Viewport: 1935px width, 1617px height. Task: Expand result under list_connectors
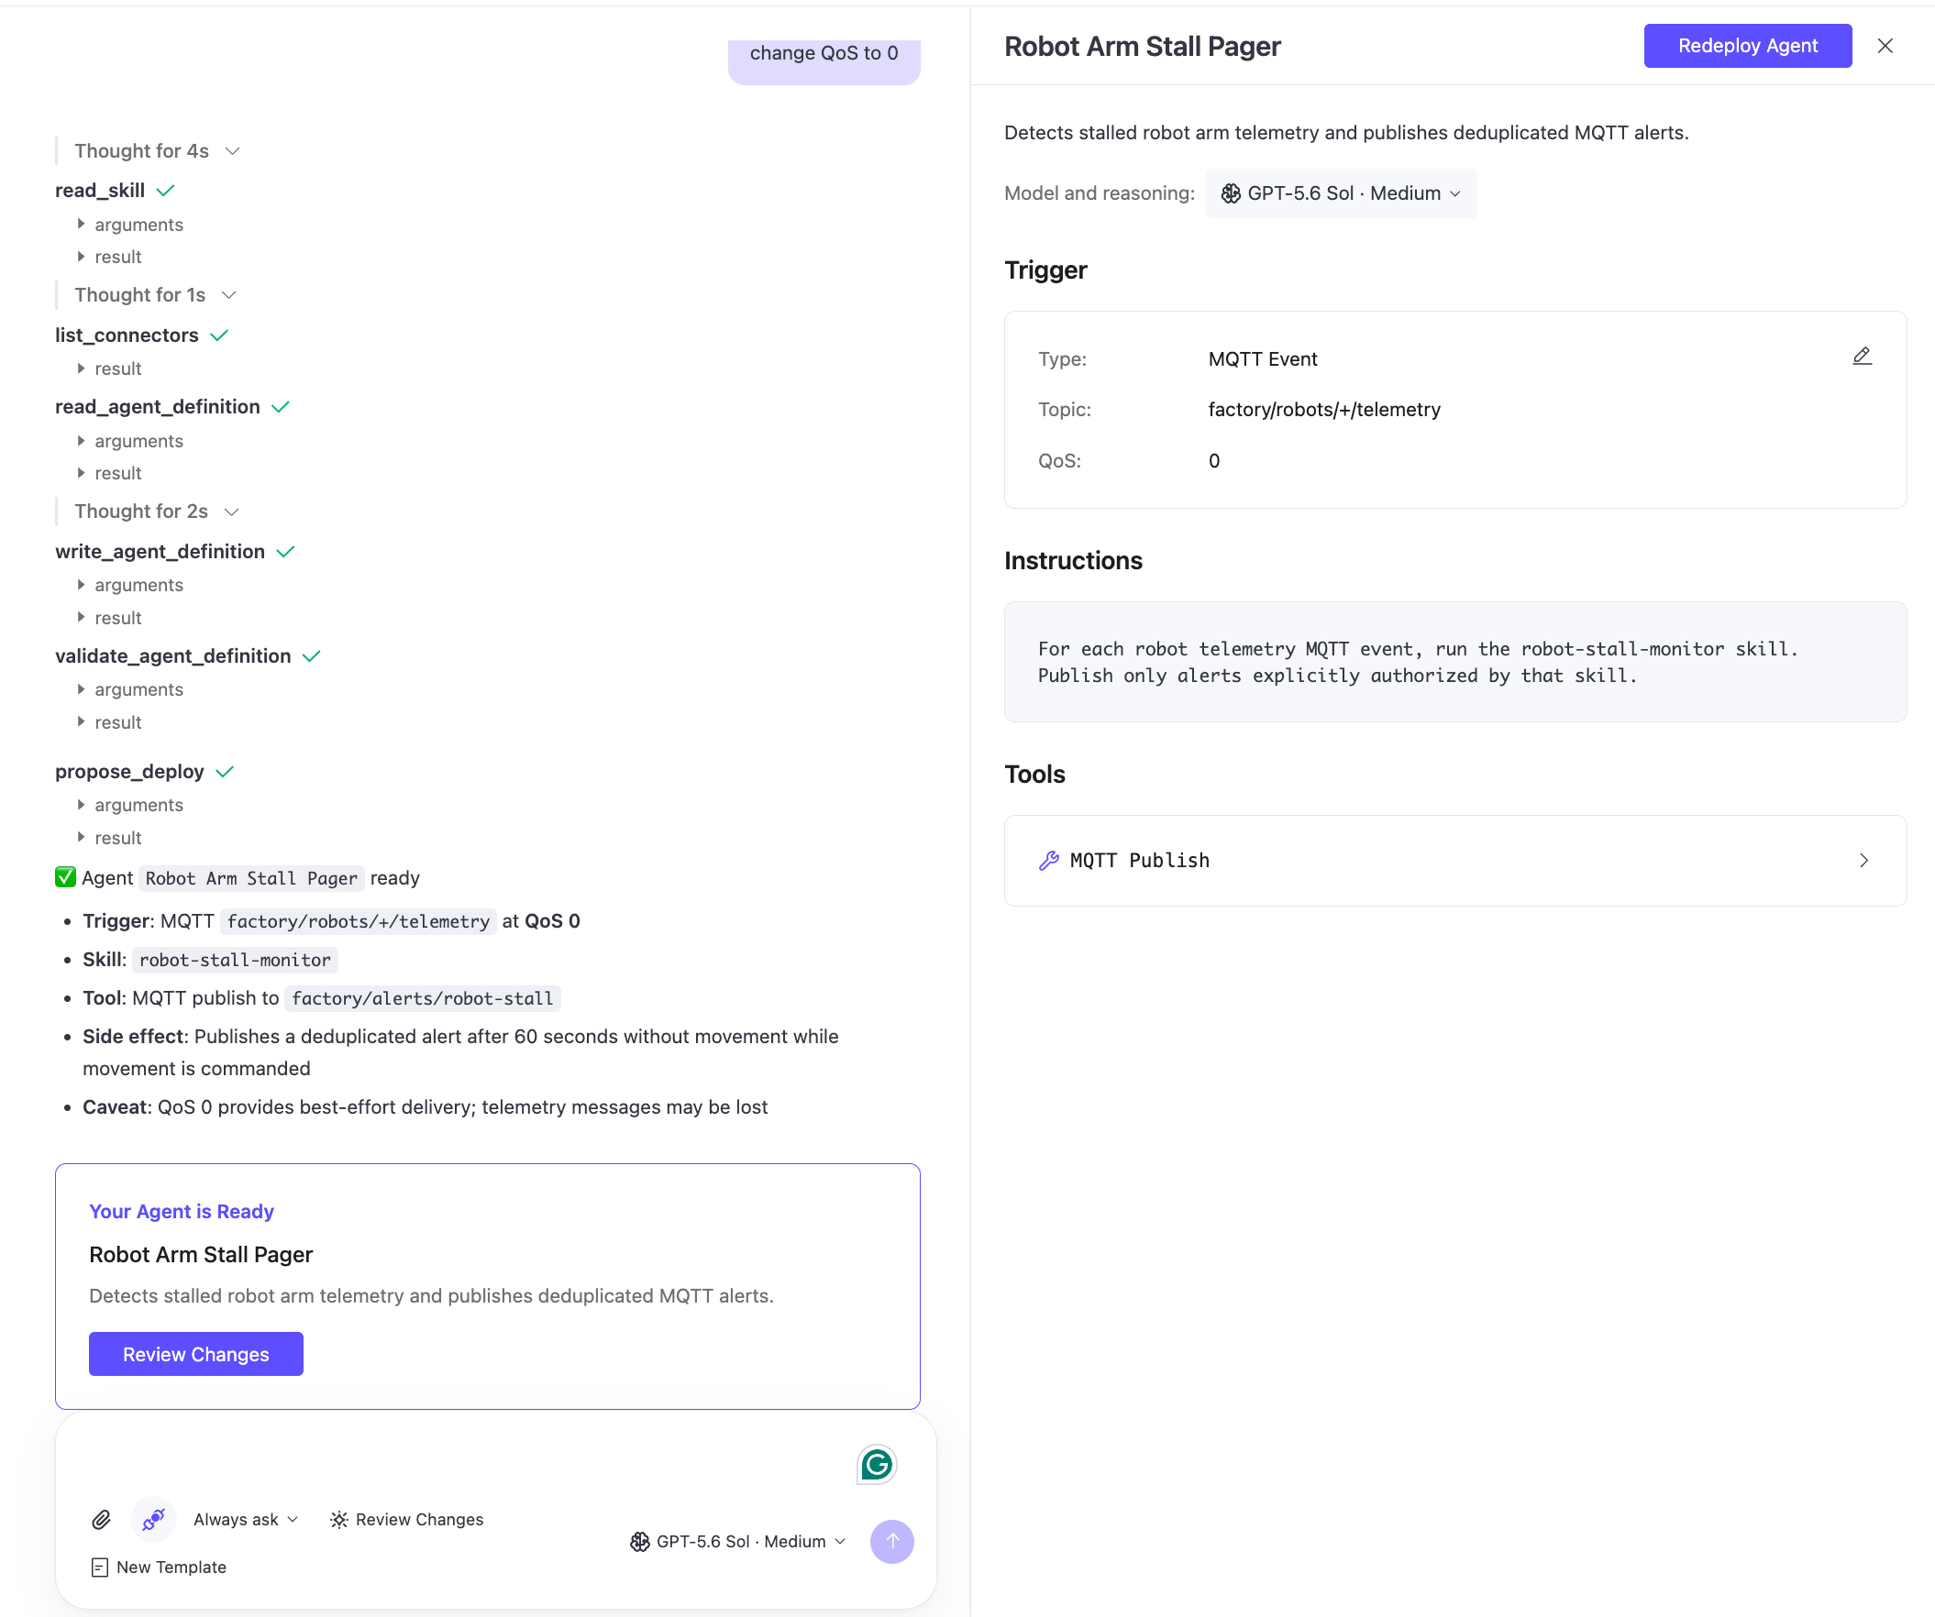pos(109,368)
